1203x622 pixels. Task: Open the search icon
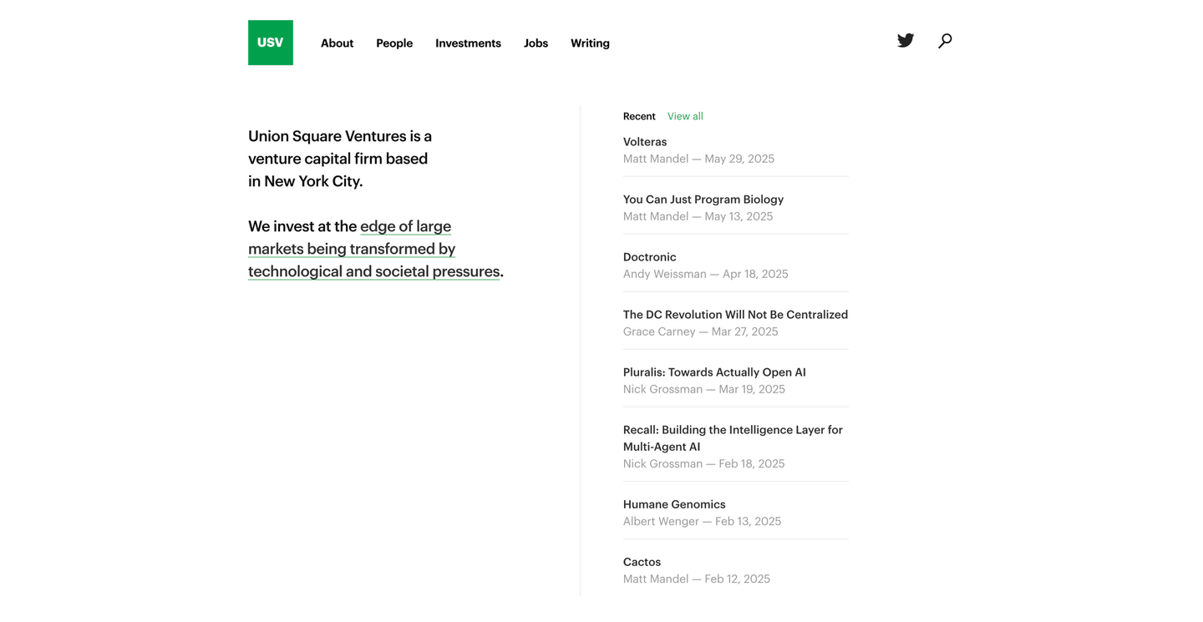pos(945,40)
